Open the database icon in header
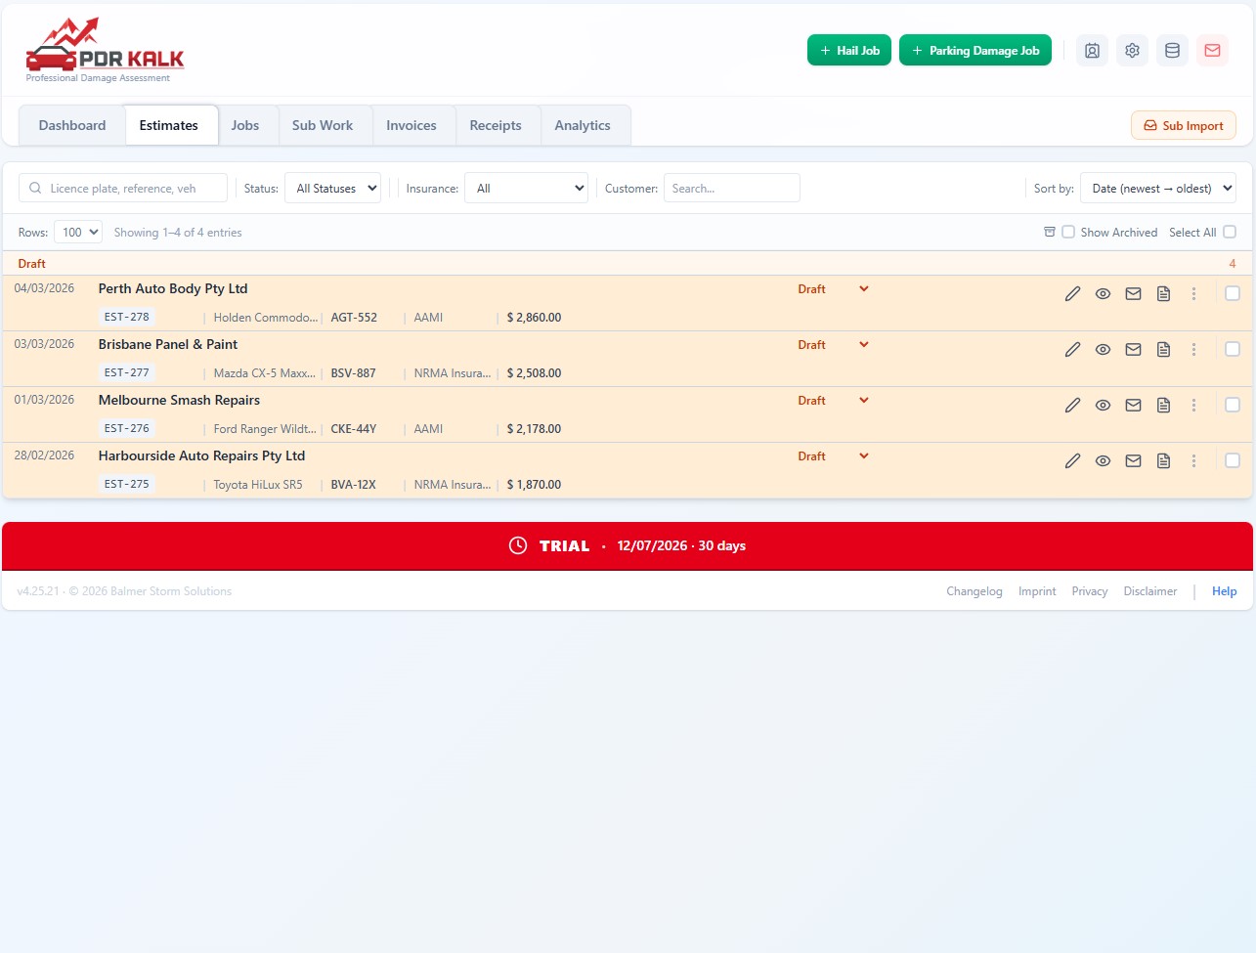 pyautogui.click(x=1172, y=51)
